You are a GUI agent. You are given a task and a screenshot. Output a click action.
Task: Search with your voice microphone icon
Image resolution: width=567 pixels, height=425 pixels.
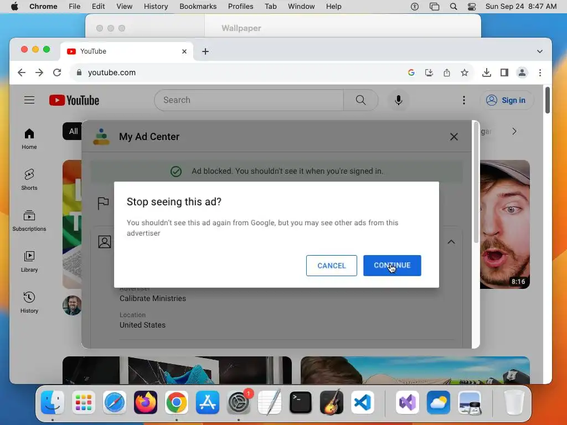399,100
